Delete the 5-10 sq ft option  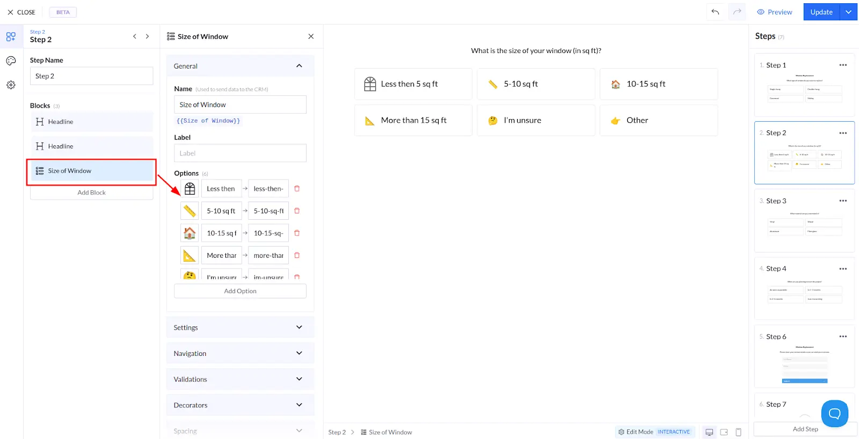pyautogui.click(x=297, y=211)
